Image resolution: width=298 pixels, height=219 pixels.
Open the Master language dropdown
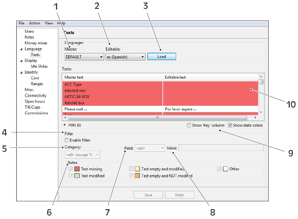tap(84, 57)
